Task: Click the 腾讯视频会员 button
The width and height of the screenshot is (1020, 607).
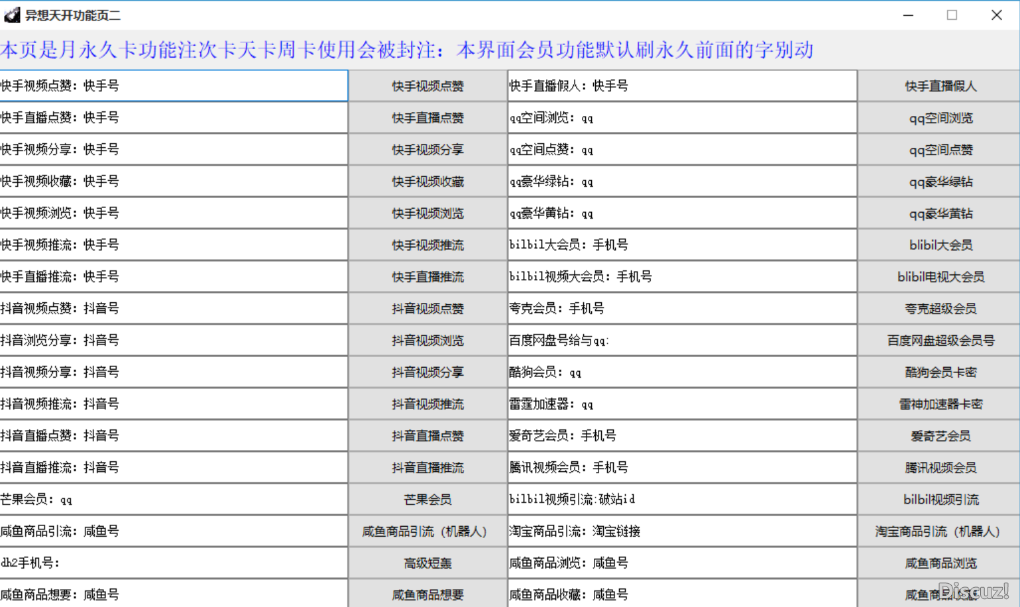Action: (x=939, y=468)
